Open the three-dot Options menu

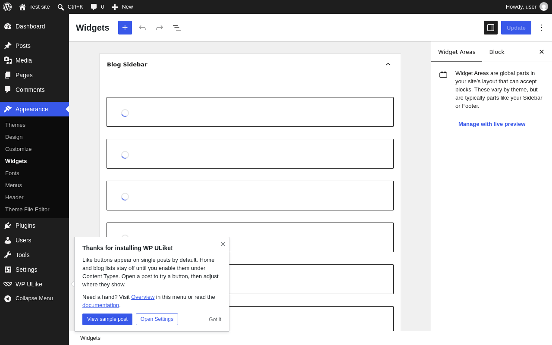(542, 28)
